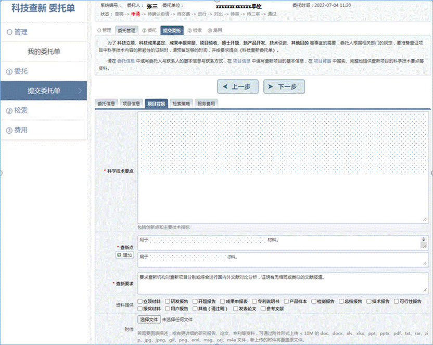Click the 项目信息 link in the instructions
This screenshot has height=345, width=433.
coord(241,61)
